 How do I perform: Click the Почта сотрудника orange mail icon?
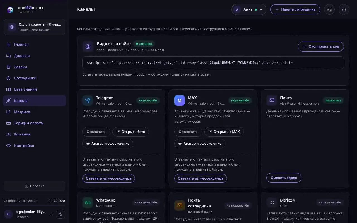coord(180,205)
